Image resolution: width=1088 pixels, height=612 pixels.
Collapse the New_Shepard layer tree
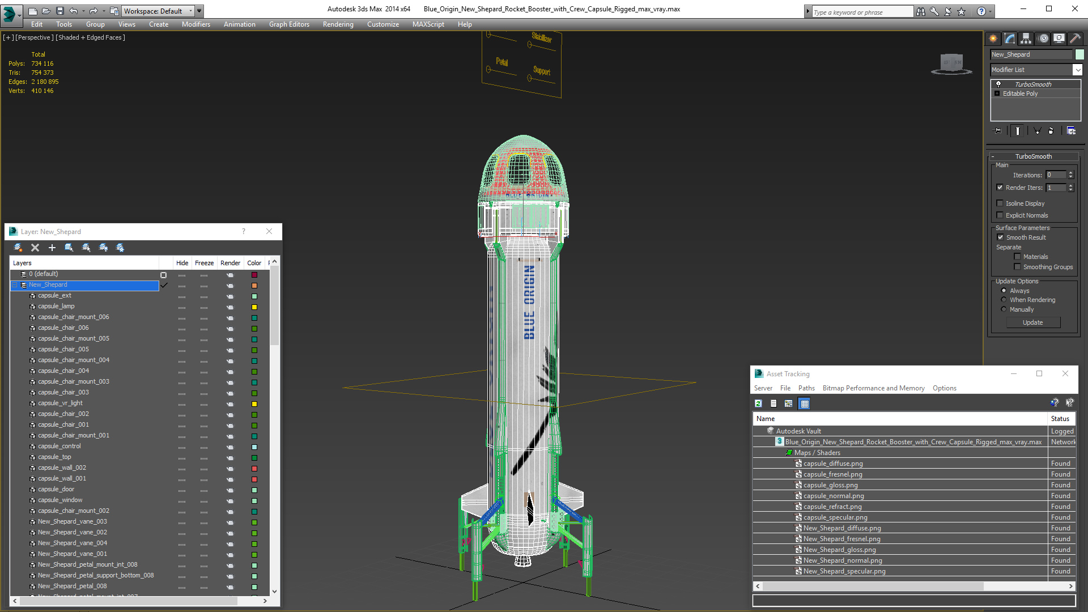pos(15,285)
